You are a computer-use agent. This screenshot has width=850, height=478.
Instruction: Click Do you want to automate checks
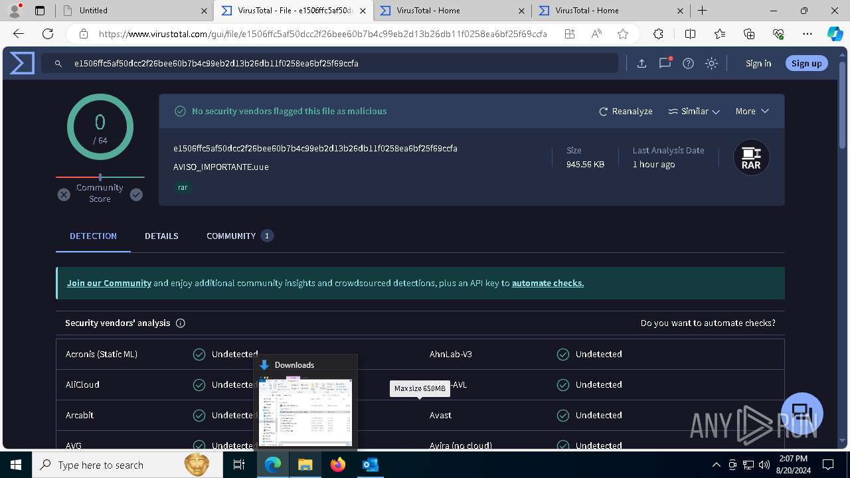click(708, 323)
